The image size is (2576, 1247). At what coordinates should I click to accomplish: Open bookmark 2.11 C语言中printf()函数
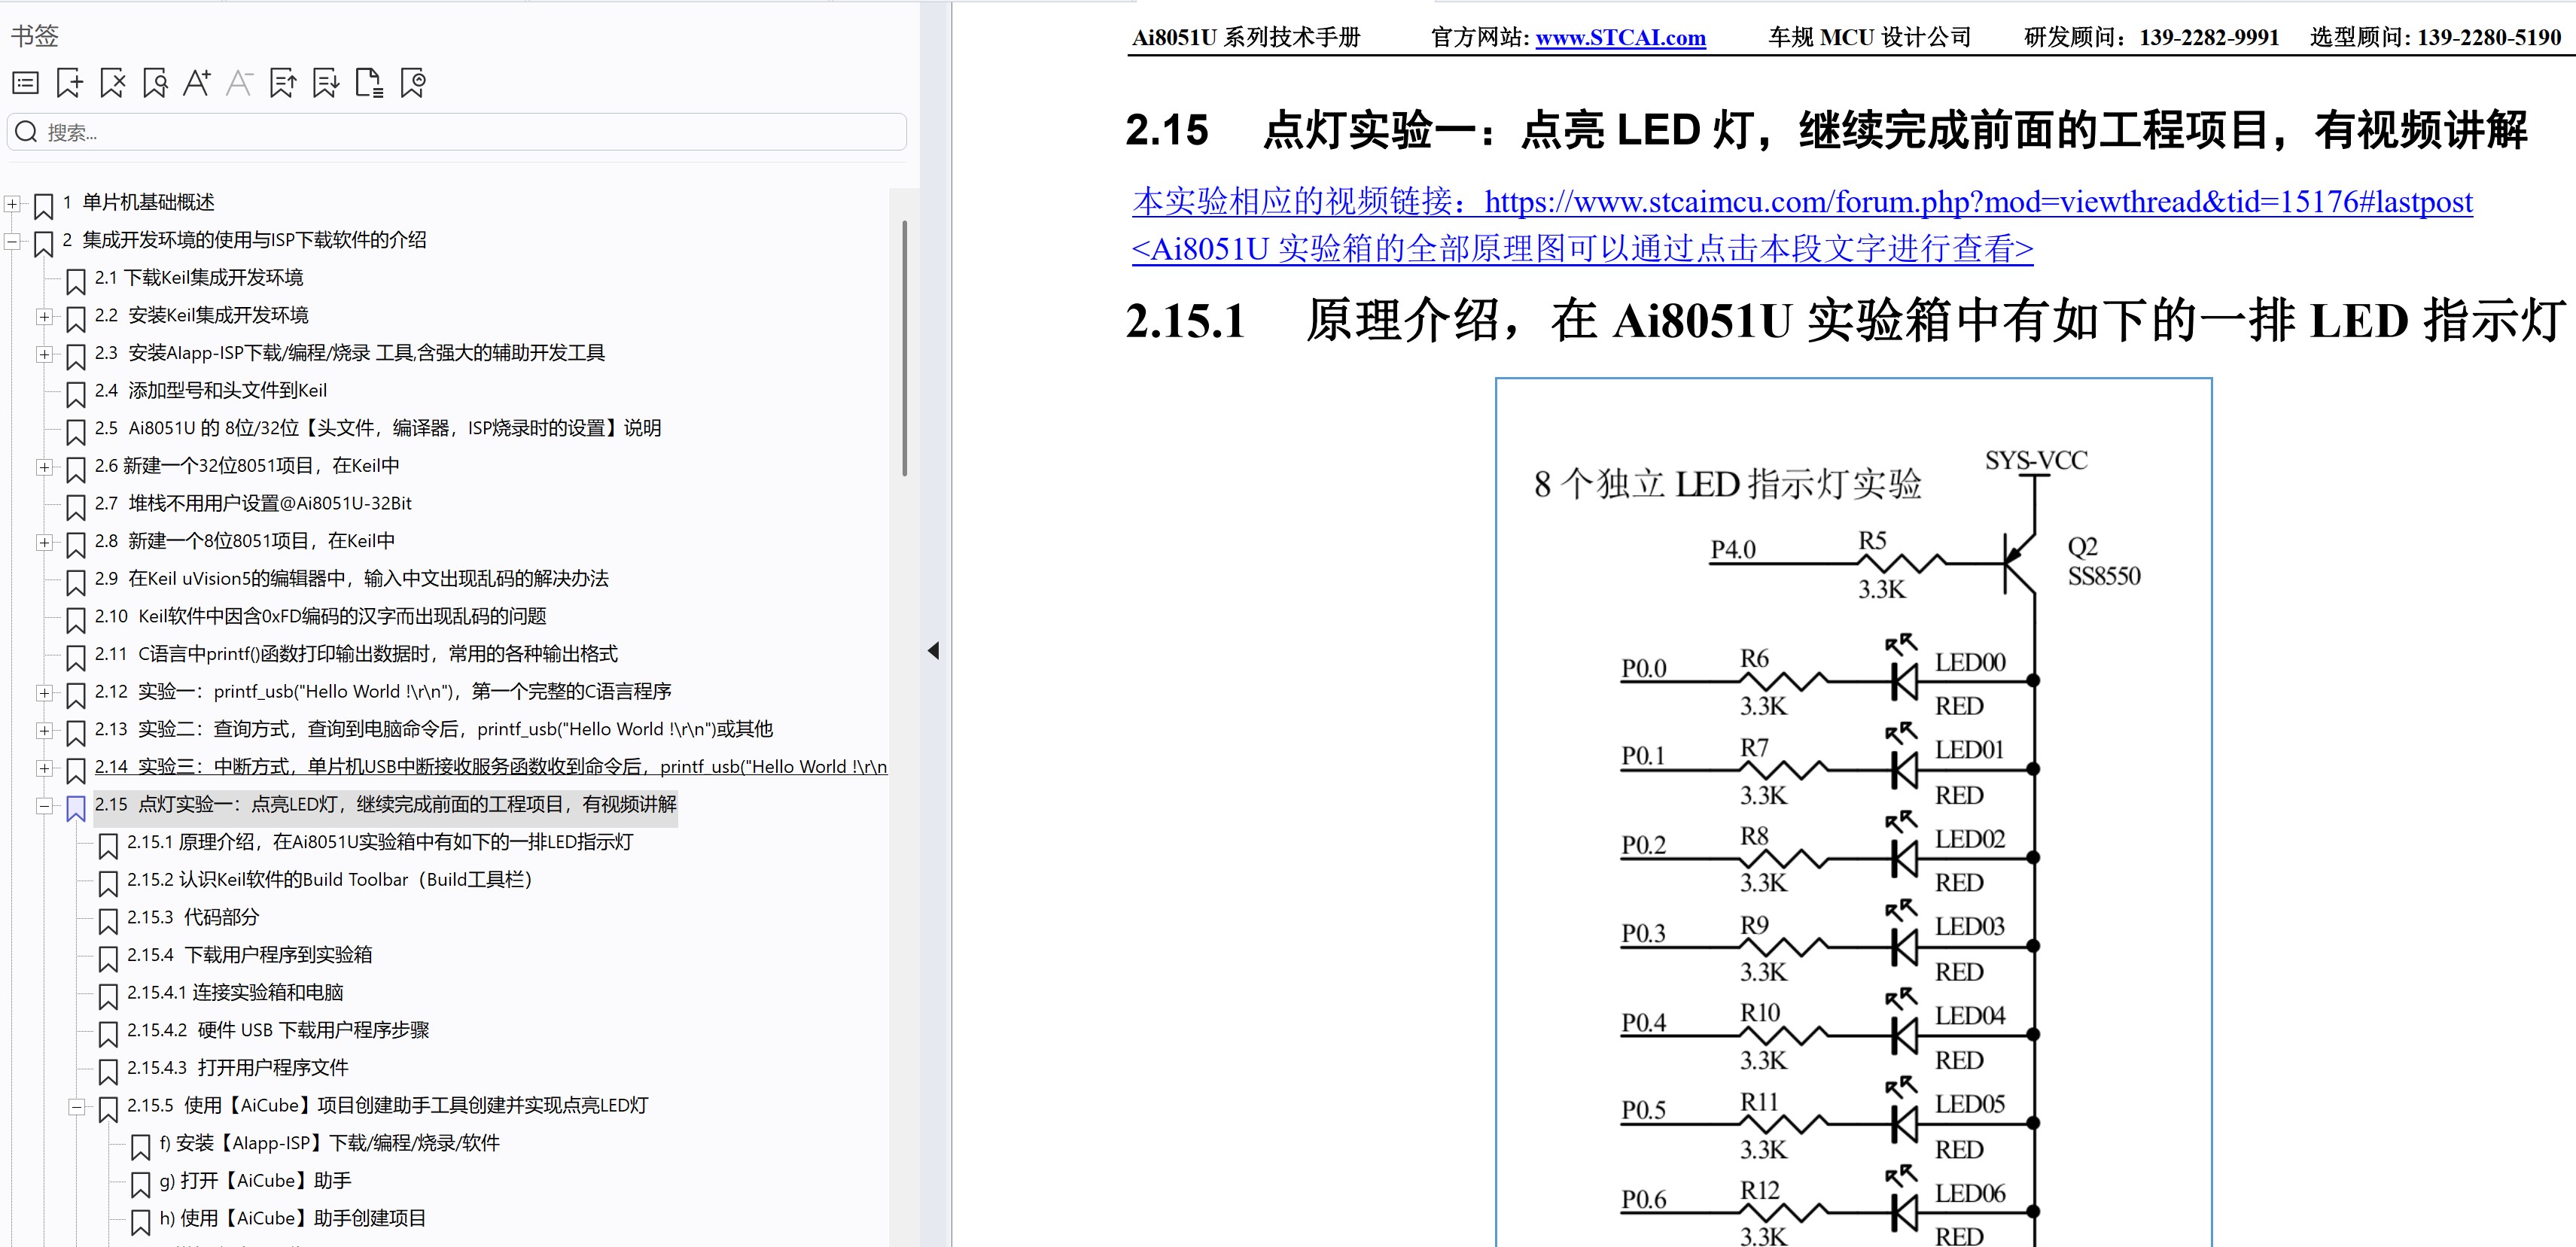pyautogui.click(x=356, y=654)
